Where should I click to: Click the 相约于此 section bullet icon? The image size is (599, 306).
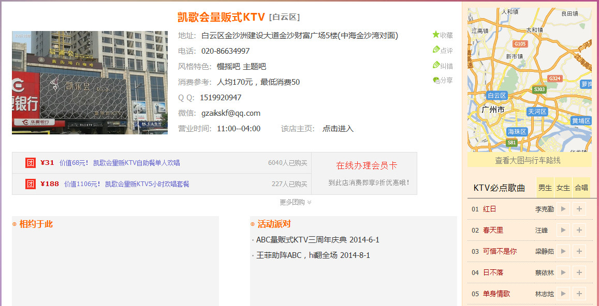coord(14,224)
